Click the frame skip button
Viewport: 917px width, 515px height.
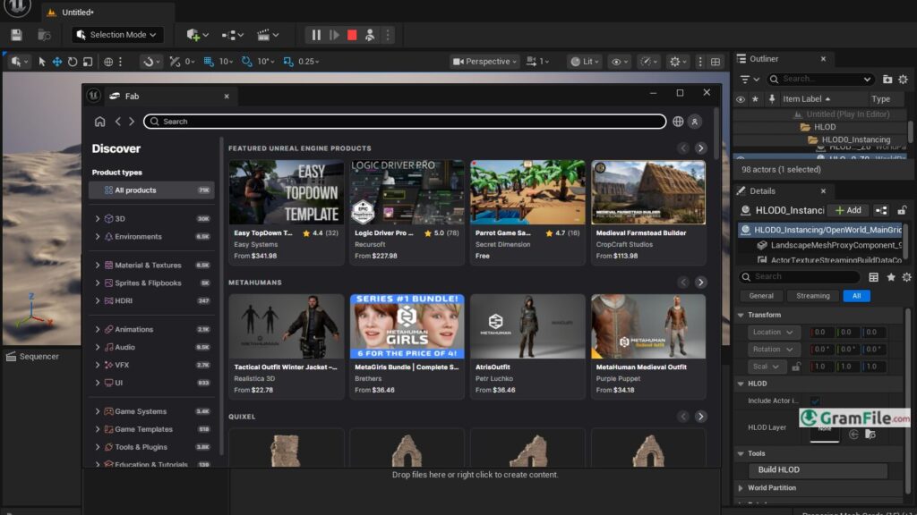tap(334, 35)
